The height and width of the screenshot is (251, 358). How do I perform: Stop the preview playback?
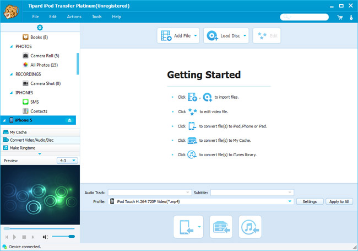point(24,237)
